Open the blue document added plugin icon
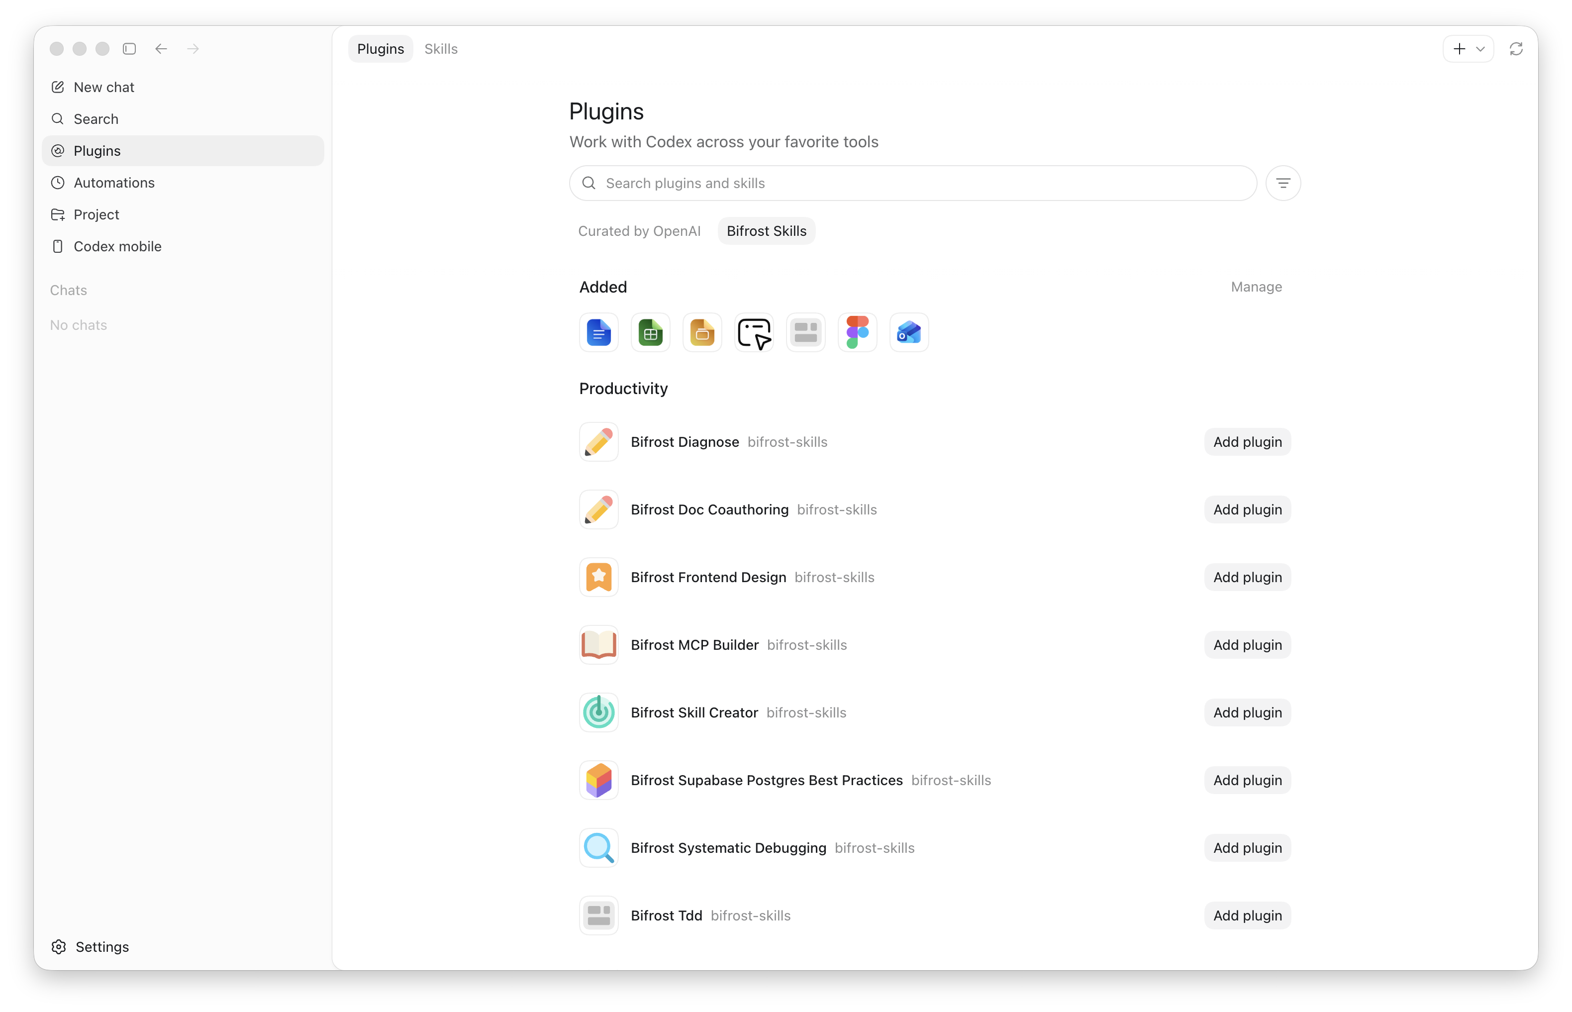This screenshot has height=1012, width=1572. (598, 332)
